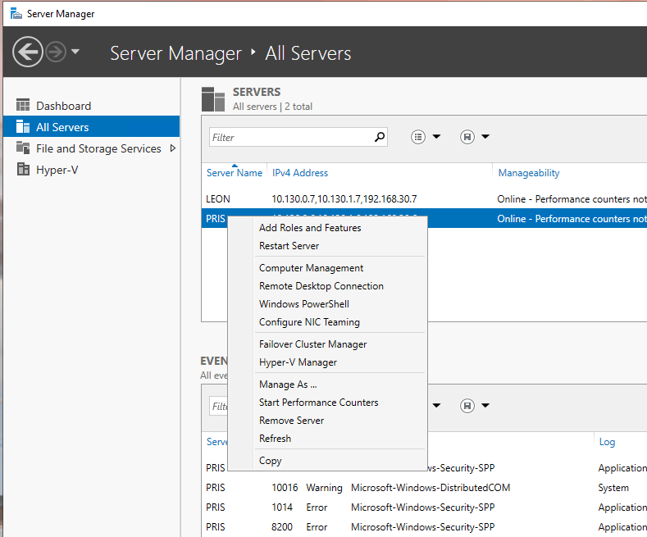
Task: Click the Hyper-V icon in sidebar
Action: click(23, 170)
